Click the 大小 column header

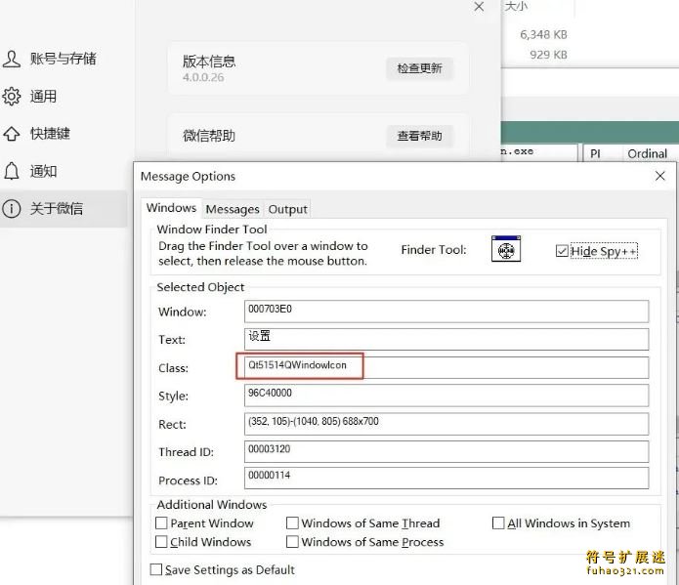(x=516, y=6)
